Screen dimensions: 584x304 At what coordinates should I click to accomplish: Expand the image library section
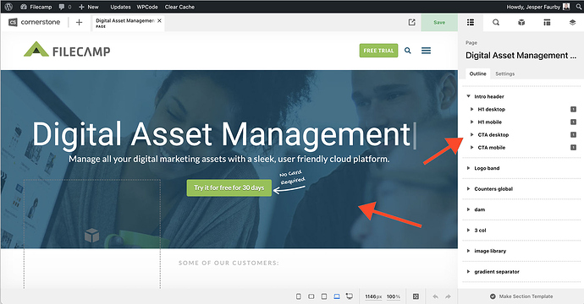click(469, 251)
